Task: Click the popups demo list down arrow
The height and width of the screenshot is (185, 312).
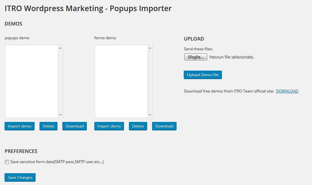Action: pos(60,115)
